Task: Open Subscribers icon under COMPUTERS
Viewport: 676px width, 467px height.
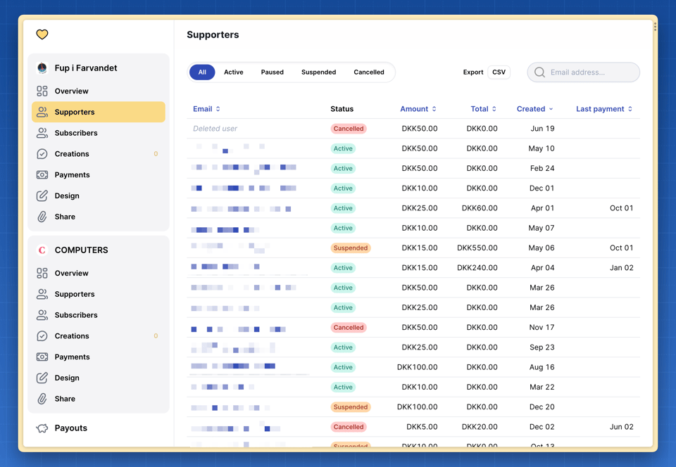Action: coord(42,315)
